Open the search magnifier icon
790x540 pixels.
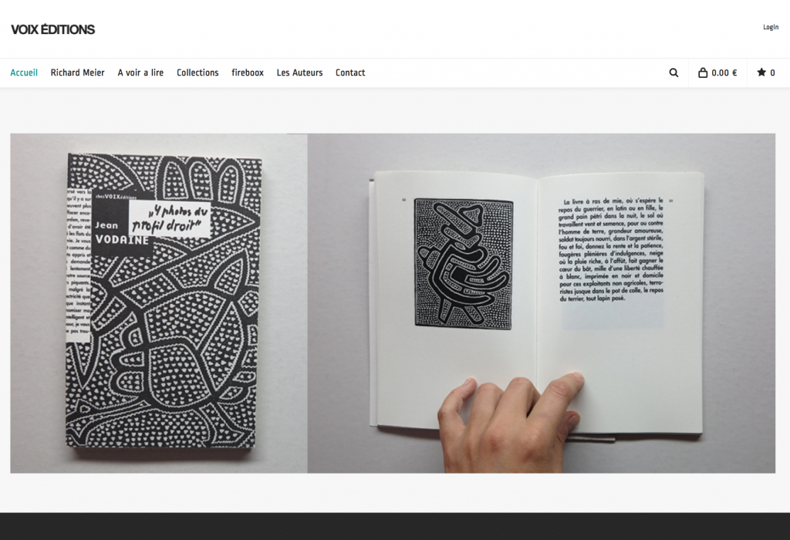pos(674,73)
